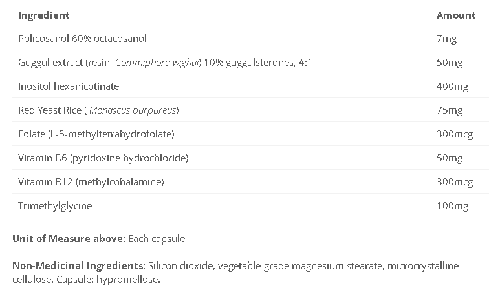The image size is (489, 295).
Task: Select the Policosanol 60% octacosanol row text
Action: pyautogui.click(x=82, y=39)
